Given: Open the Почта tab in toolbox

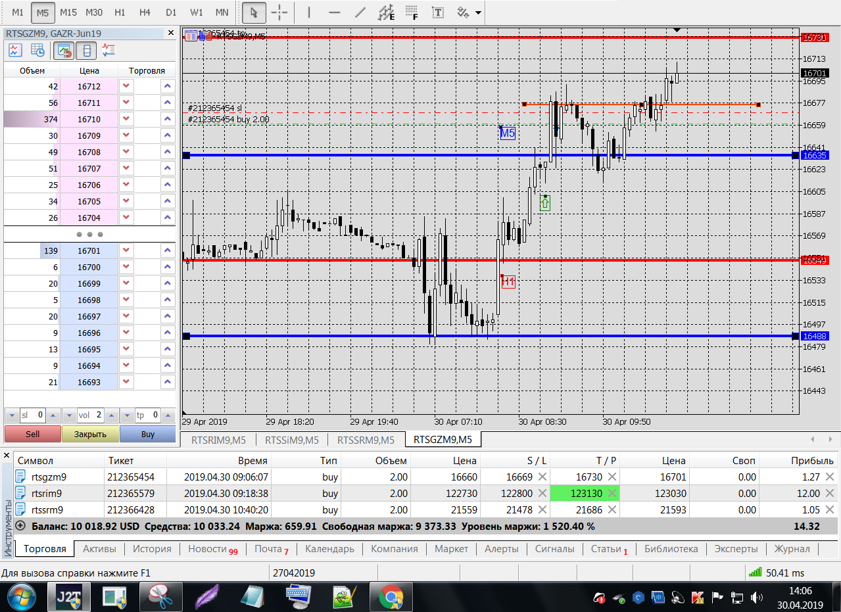Looking at the screenshot, I should (272, 549).
